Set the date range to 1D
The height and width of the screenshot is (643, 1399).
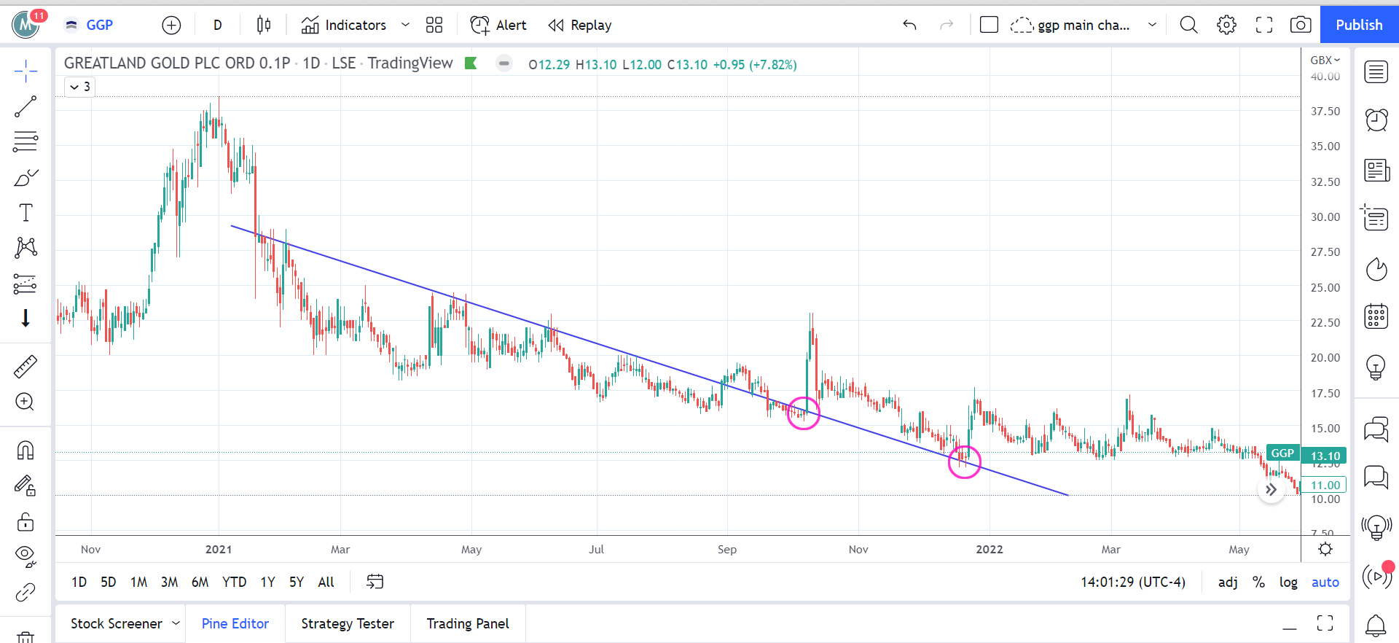click(x=79, y=582)
